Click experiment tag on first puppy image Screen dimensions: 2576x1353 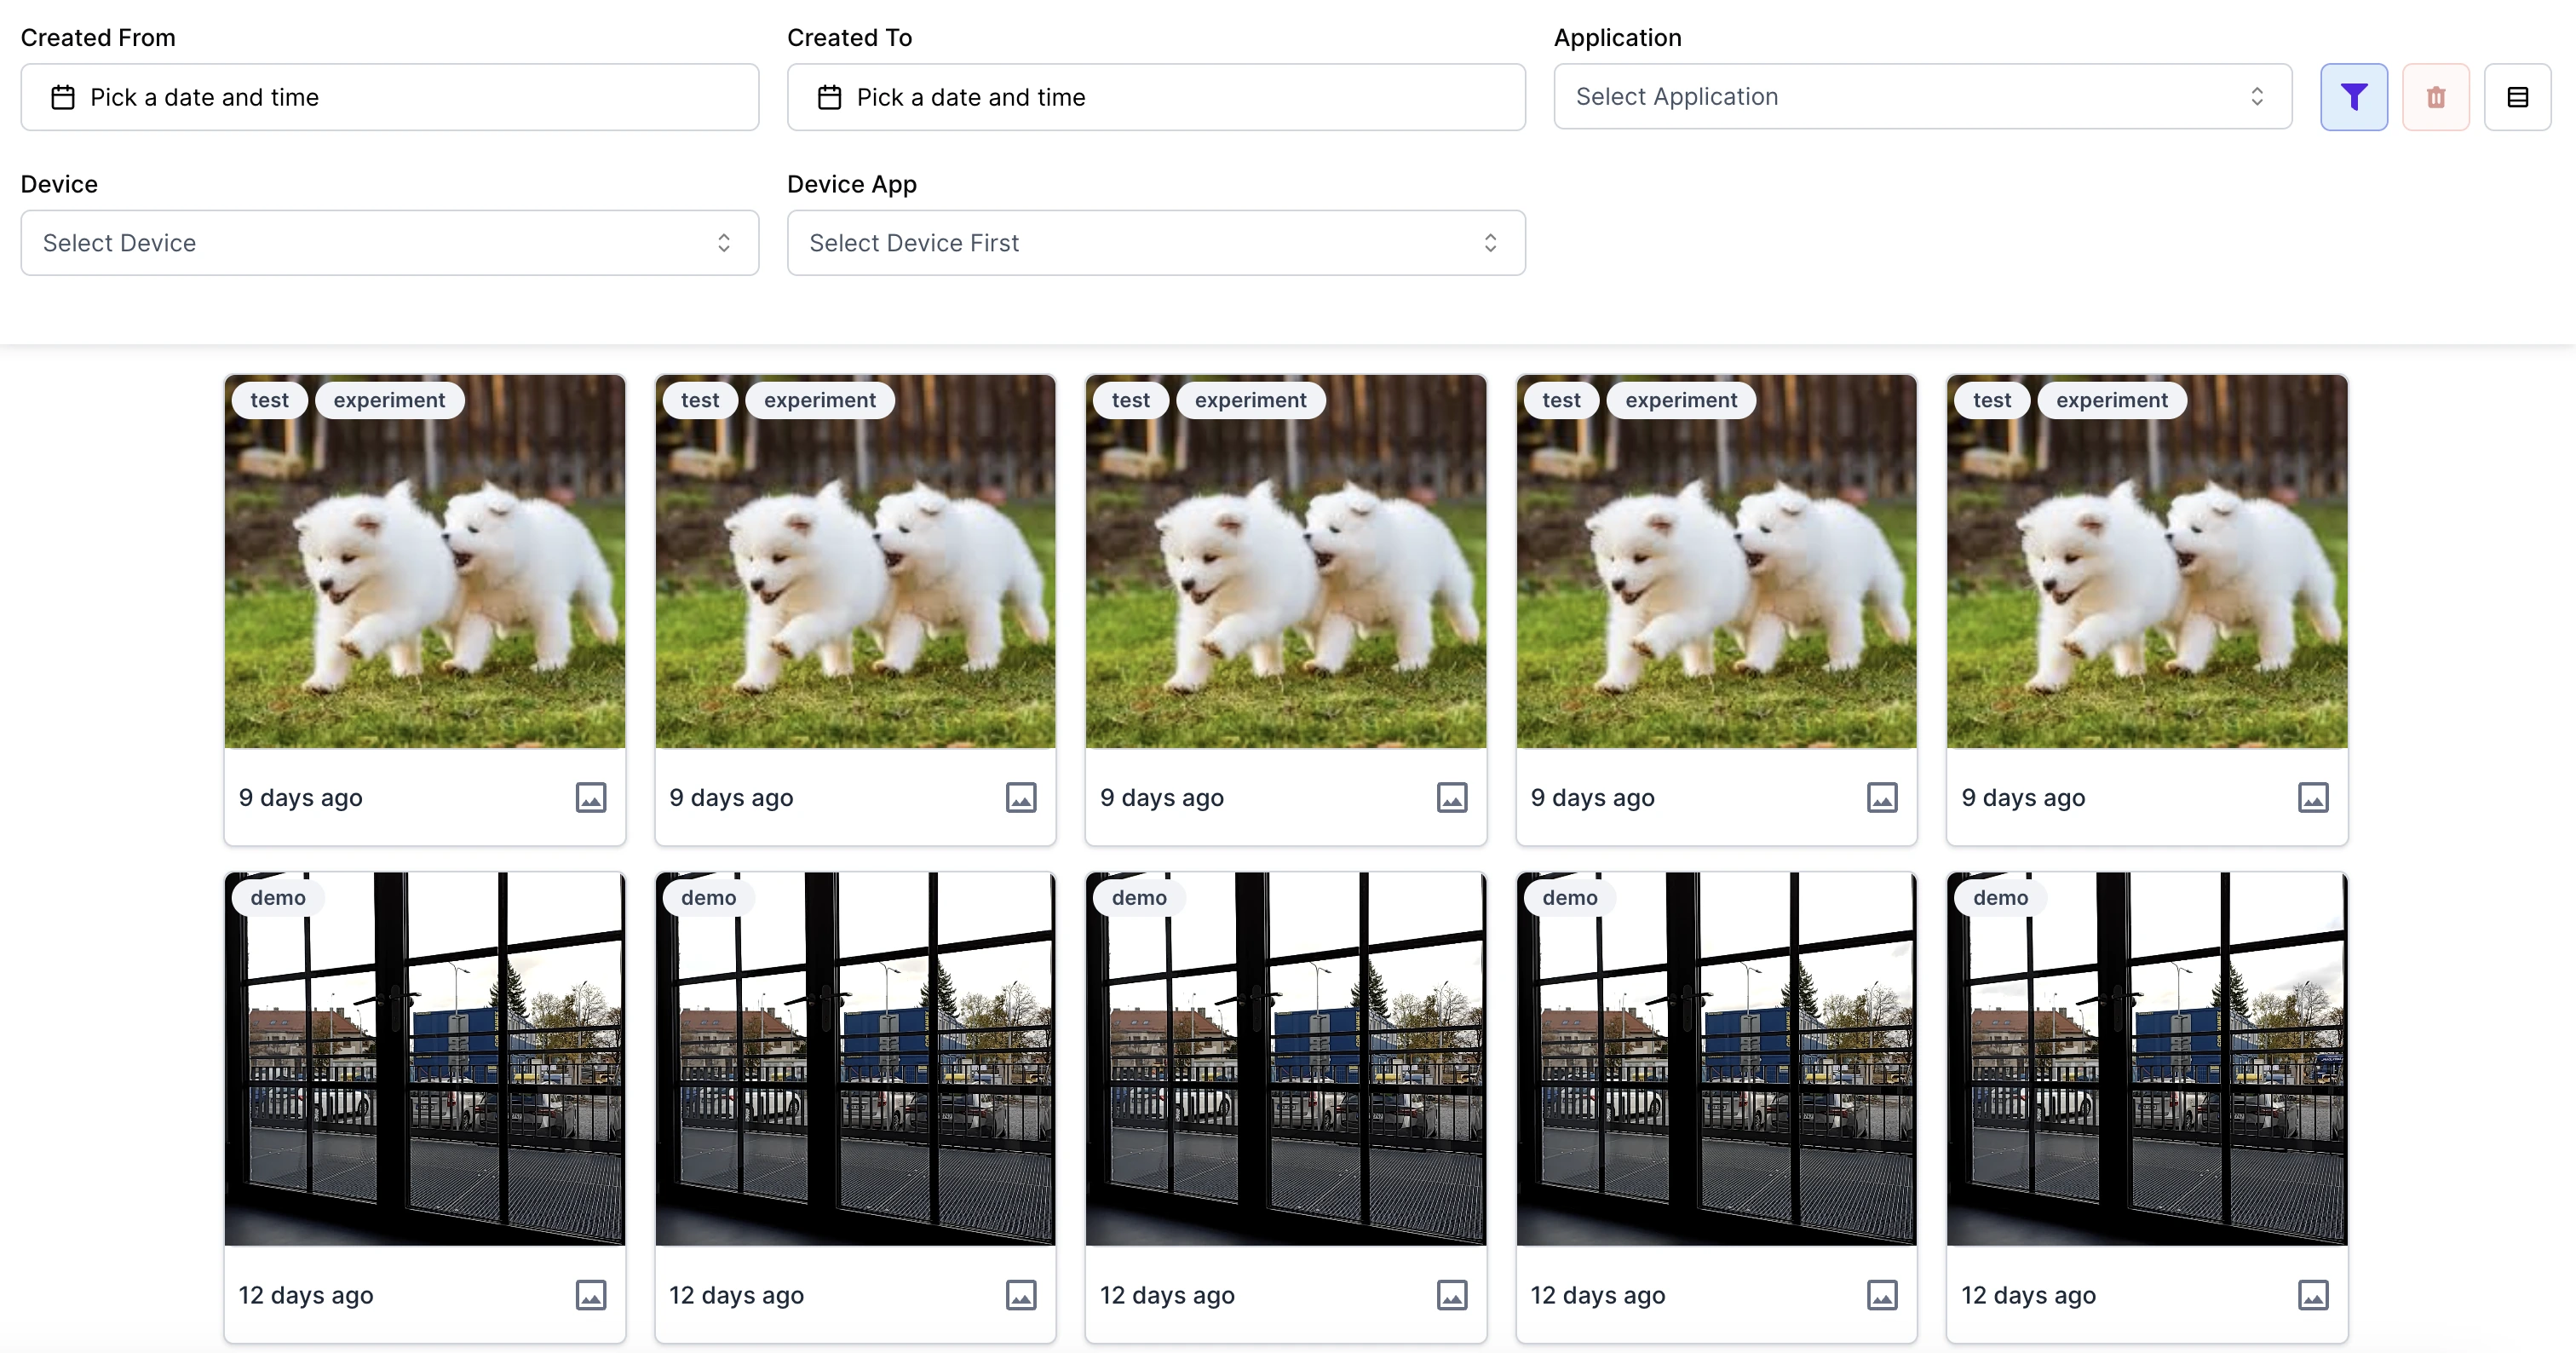[389, 400]
